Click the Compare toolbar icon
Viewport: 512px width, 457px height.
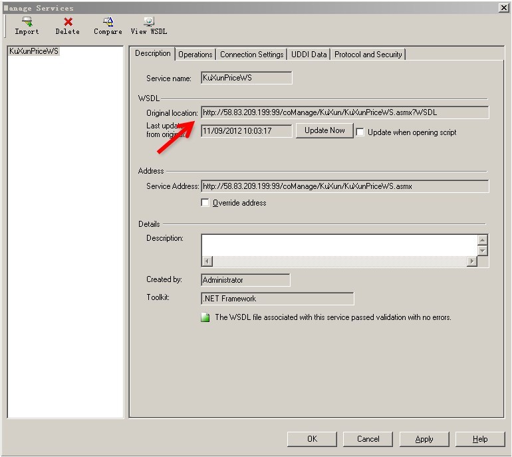point(108,22)
